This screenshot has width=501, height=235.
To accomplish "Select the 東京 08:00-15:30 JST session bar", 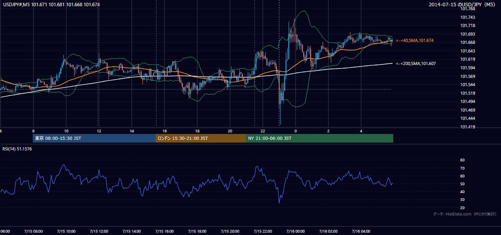I will (94, 138).
